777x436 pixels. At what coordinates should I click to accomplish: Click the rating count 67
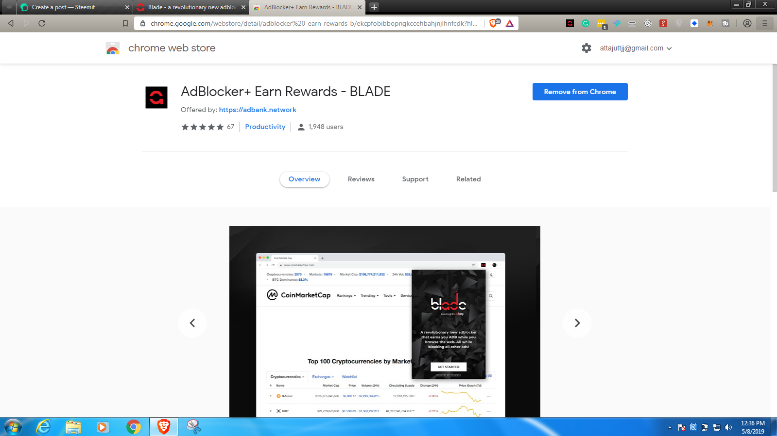click(x=230, y=127)
